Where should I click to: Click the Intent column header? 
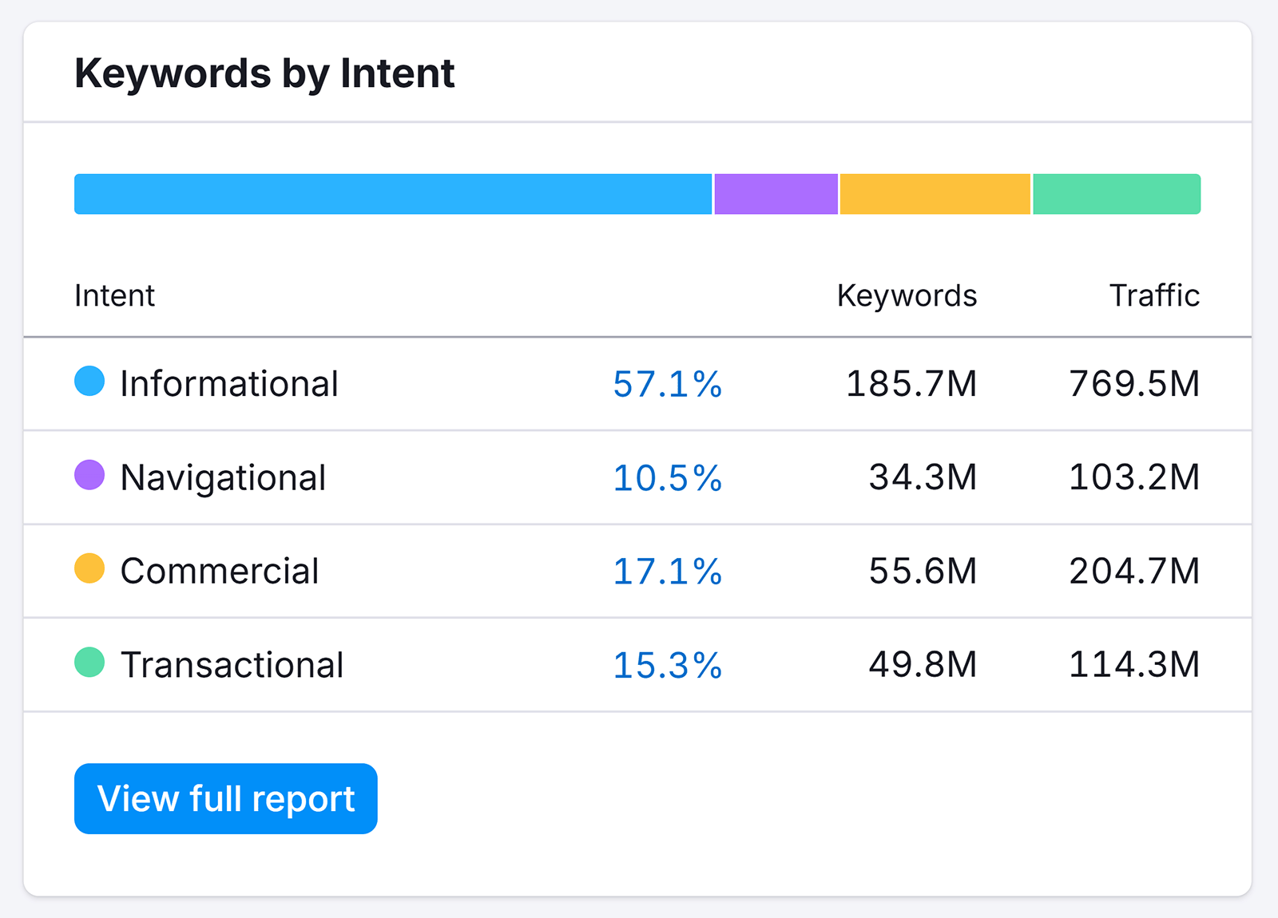coord(114,295)
